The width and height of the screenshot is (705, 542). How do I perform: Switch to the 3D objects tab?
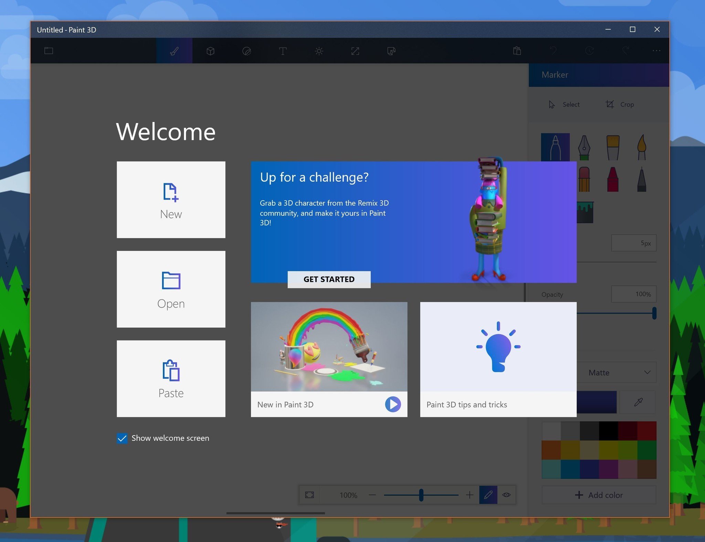[x=210, y=51]
